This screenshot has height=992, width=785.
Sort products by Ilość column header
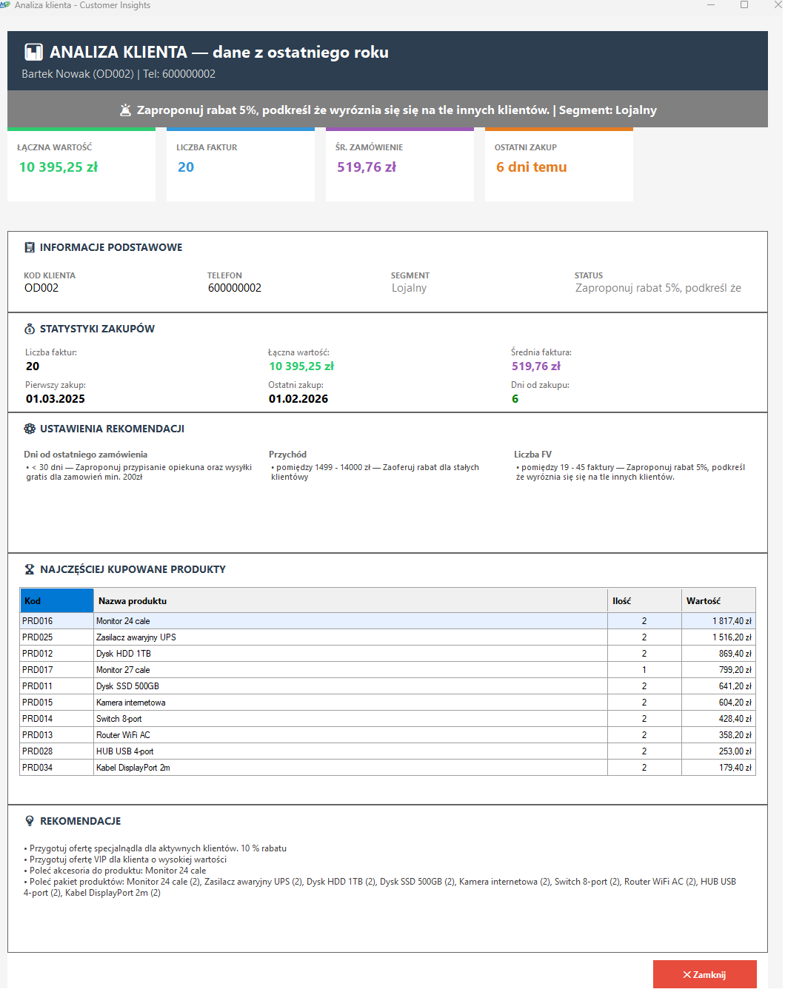point(644,600)
